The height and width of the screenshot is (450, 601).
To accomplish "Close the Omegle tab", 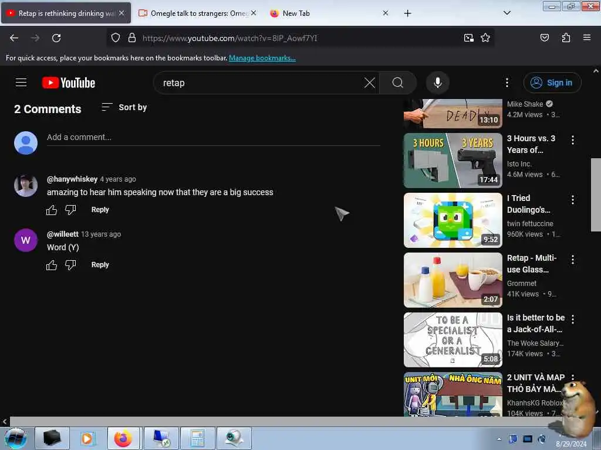I will pyautogui.click(x=254, y=13).
